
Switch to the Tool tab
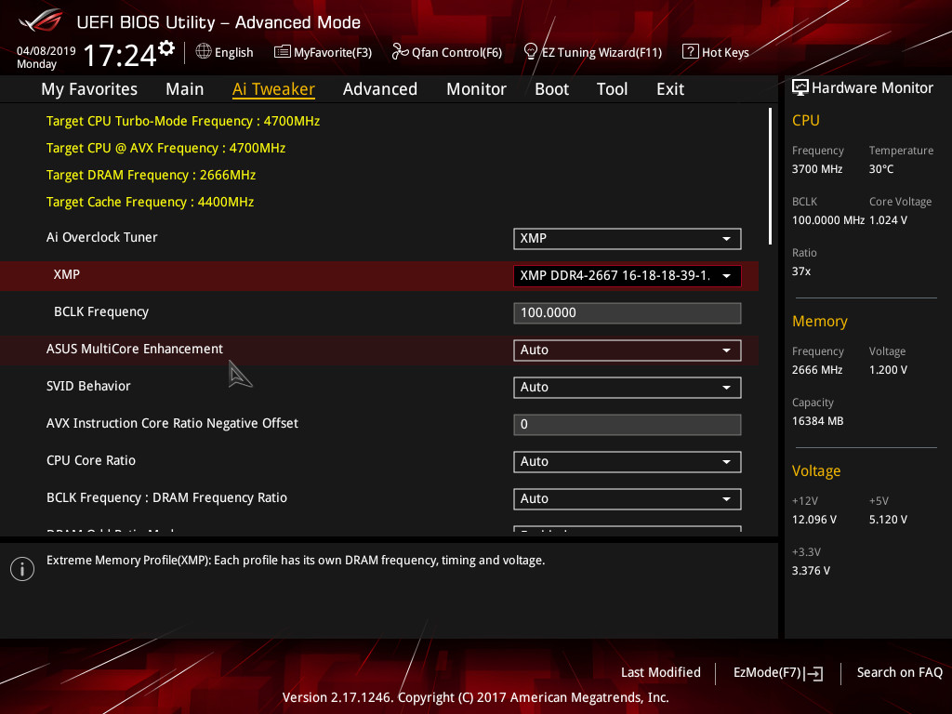pyautogui.click(x=612, y=89)
